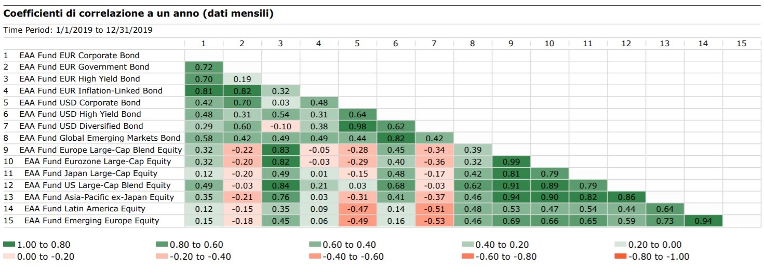Click the Time Period date range text

pyautogui.click(x=78, y=30)
